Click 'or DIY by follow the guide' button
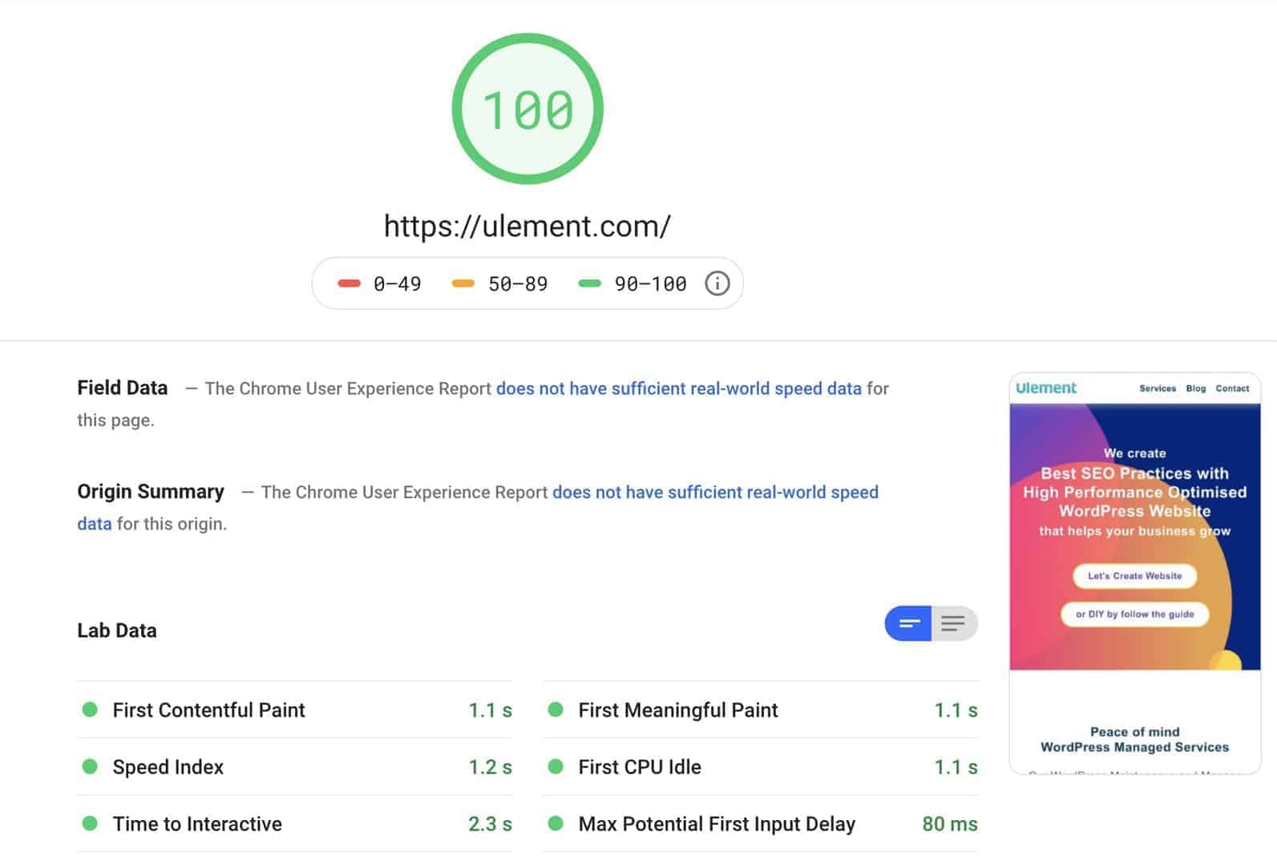Screen dimensions: 1277x865 coord(1134,614)
